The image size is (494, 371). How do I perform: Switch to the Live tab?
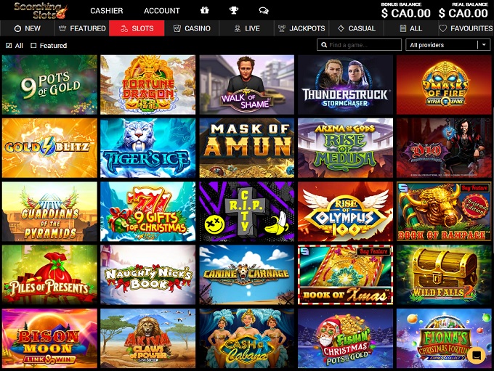coord(247,28)
